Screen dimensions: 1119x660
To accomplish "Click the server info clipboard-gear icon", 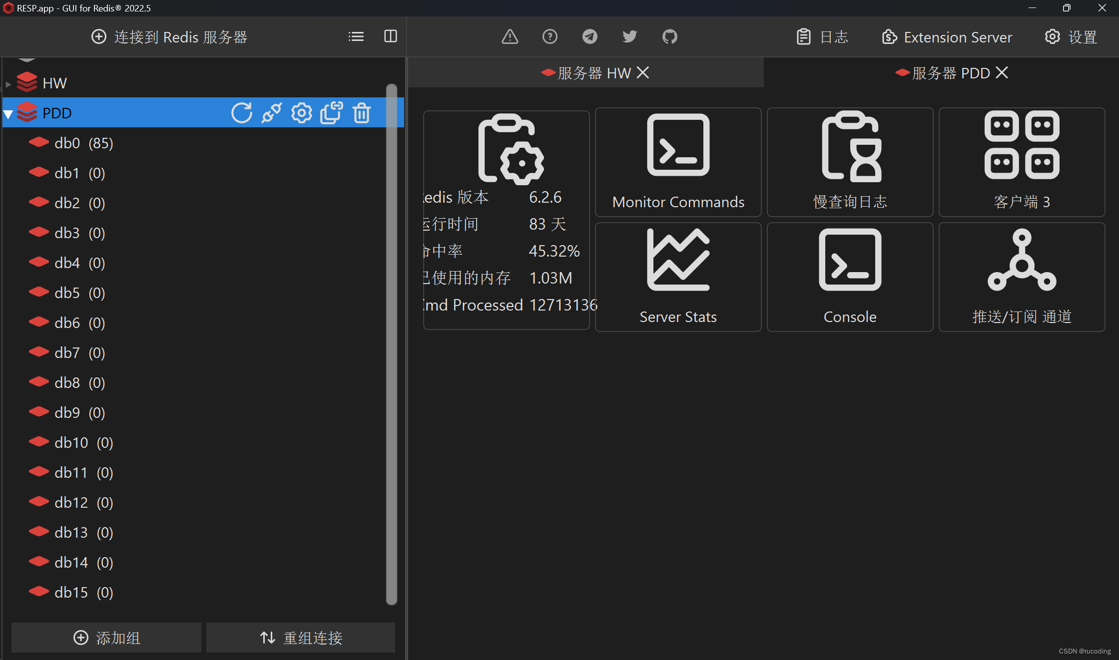I will [x=511, y=149].
